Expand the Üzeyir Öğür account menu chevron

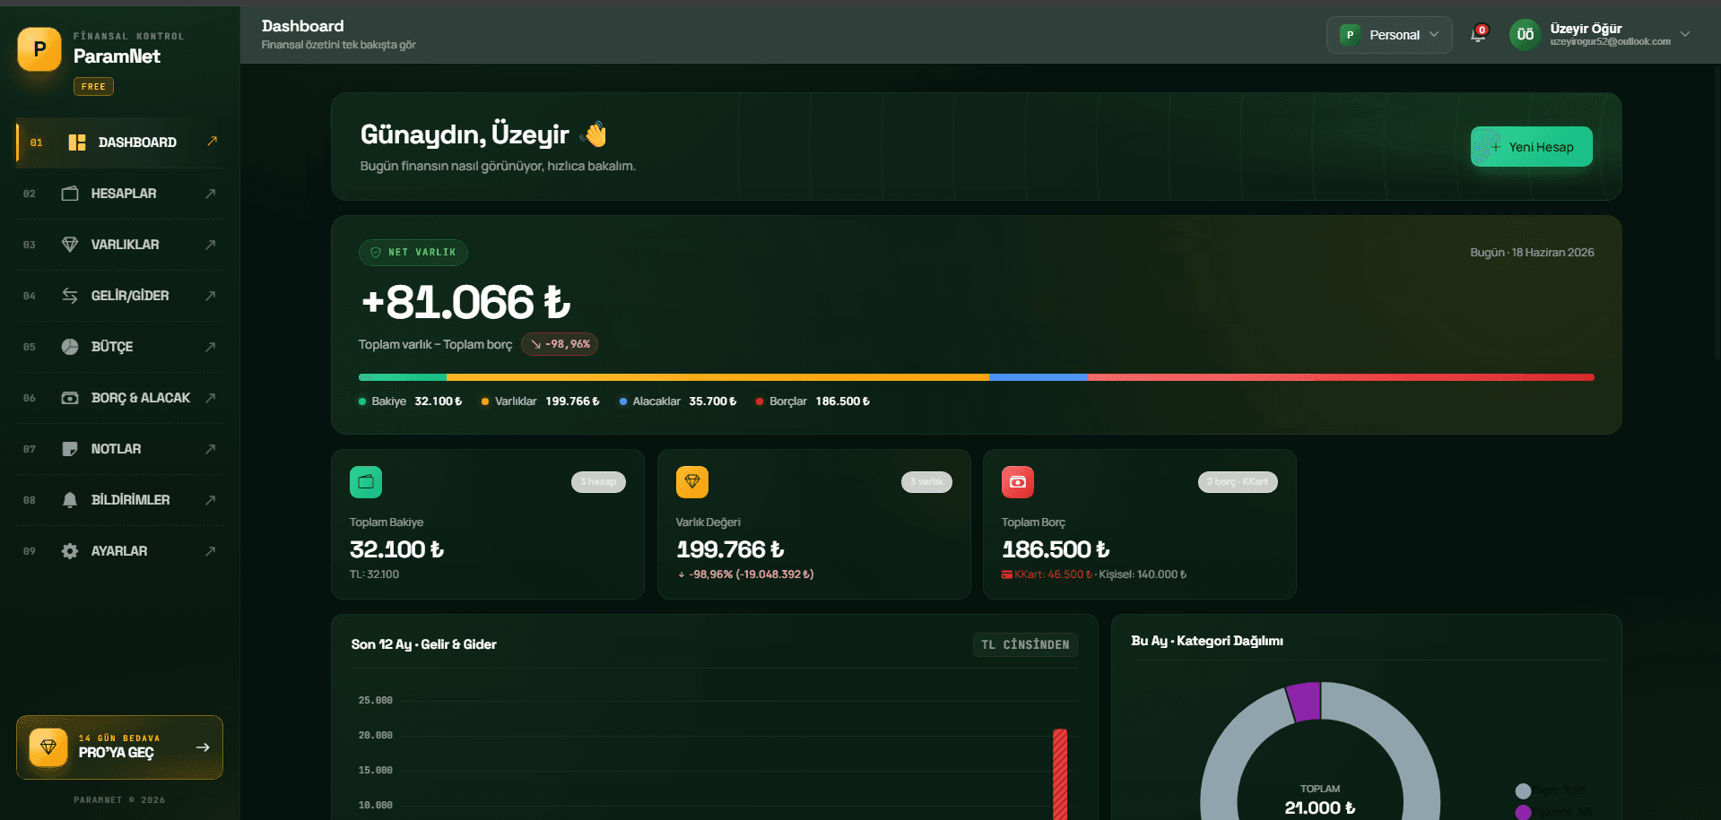tap(1685, 34)
